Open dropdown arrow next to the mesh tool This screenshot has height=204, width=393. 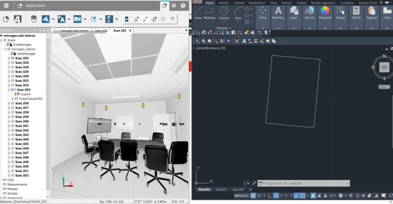click(x=53, y=19)
